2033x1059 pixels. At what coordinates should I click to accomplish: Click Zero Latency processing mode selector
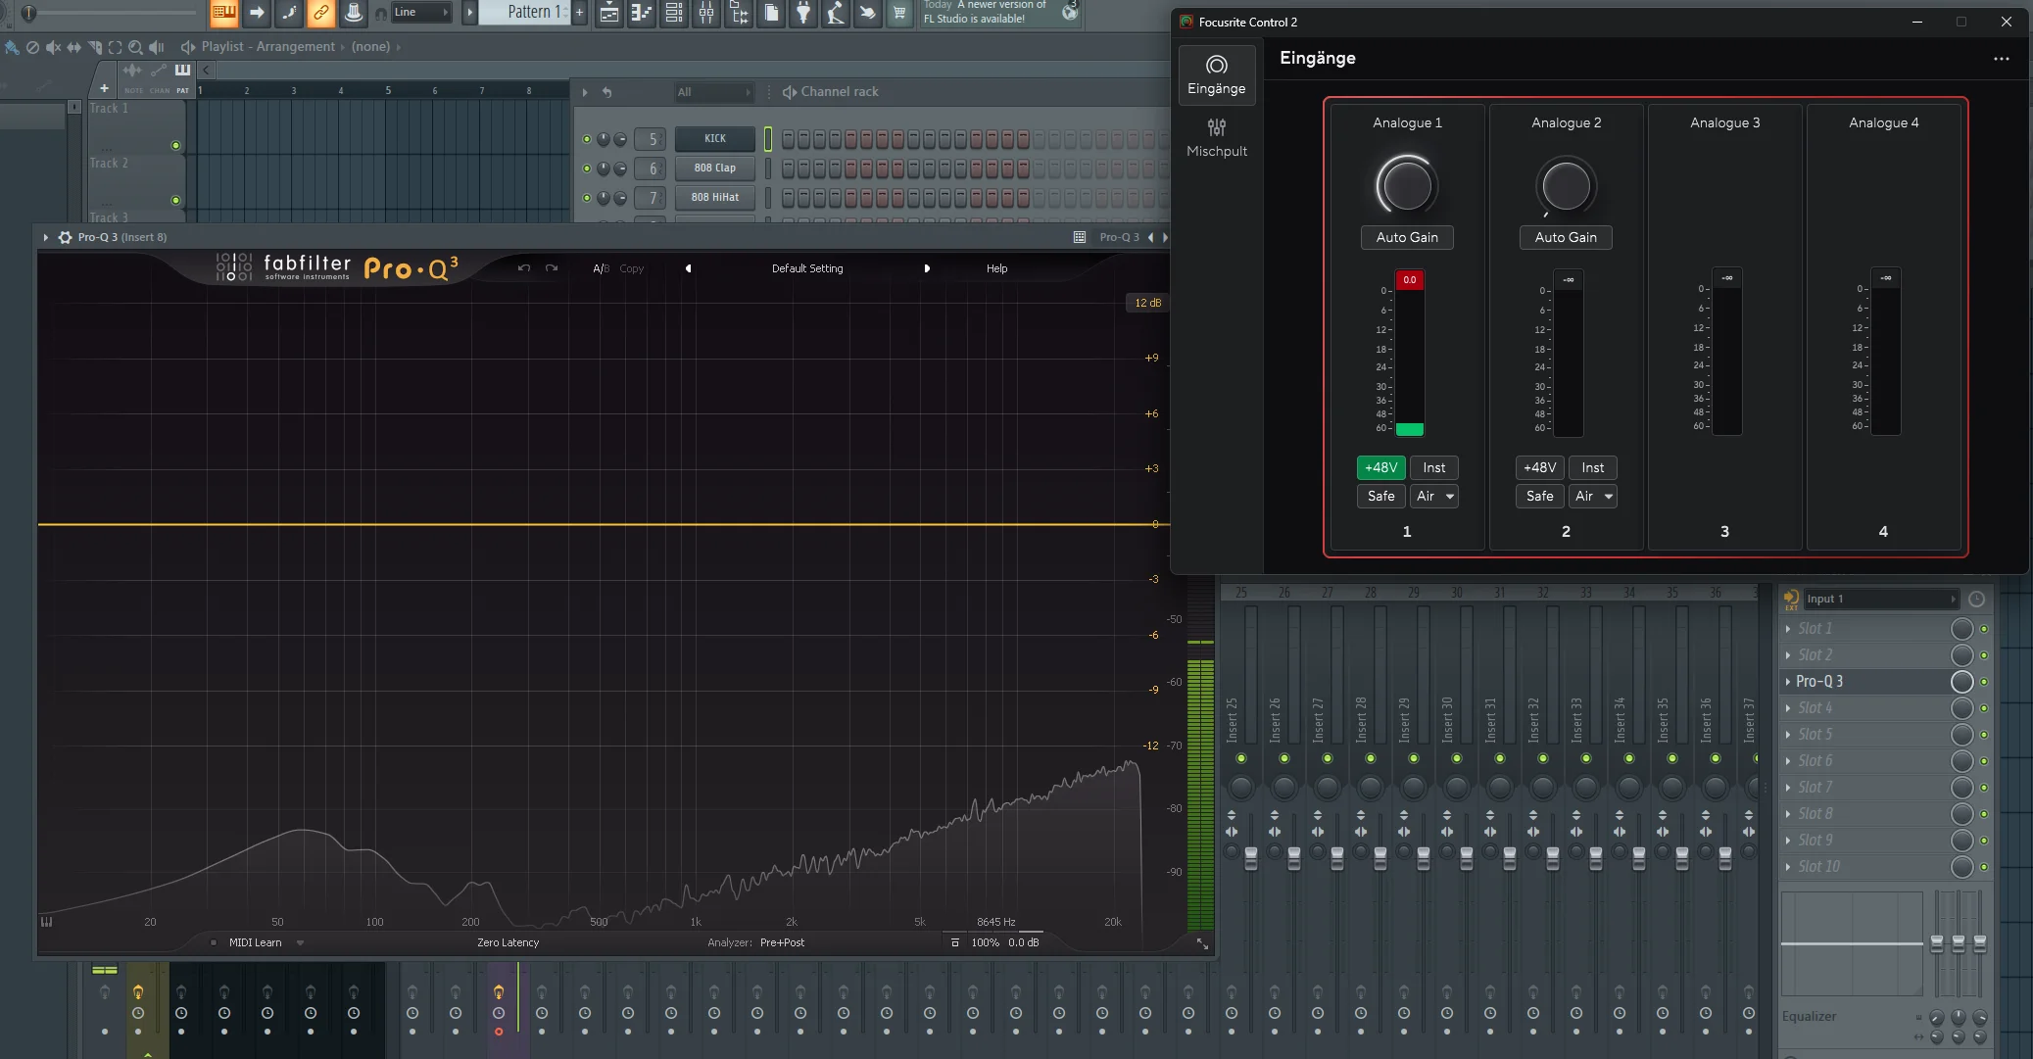pos(508,943)
